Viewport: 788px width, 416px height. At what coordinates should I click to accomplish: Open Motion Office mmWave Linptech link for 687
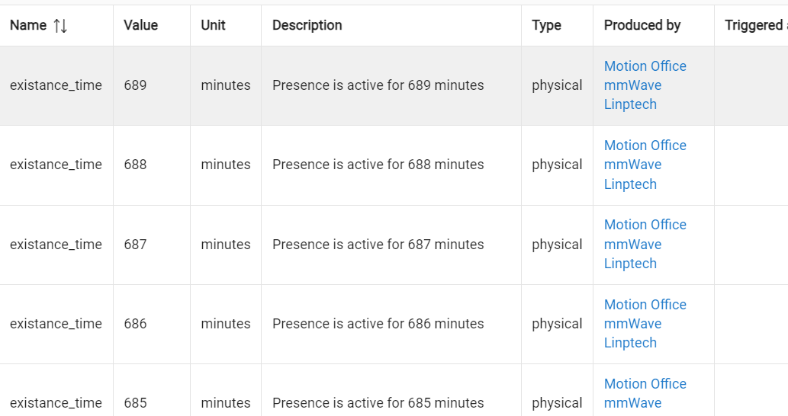pos(645,244)
